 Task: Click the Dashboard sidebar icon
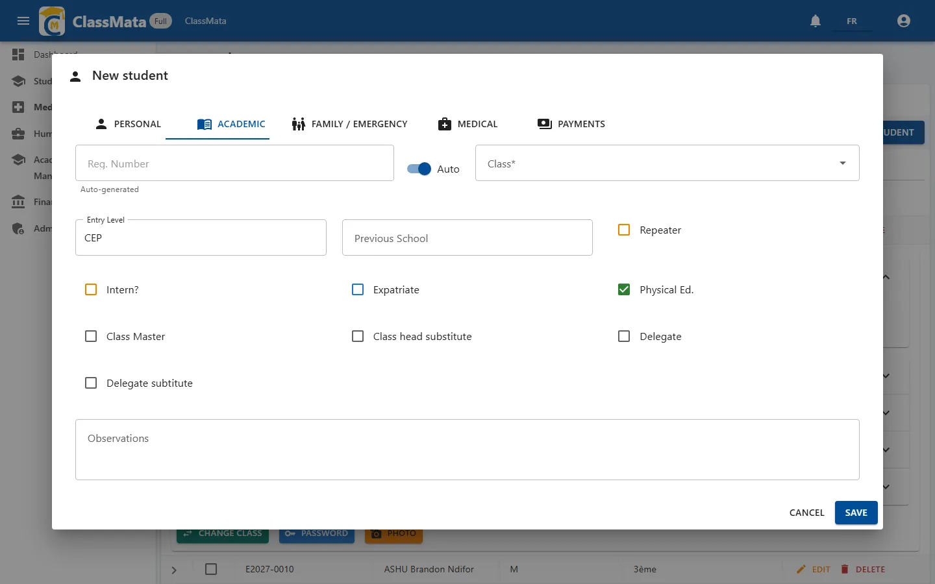click(x=18, y=55)
